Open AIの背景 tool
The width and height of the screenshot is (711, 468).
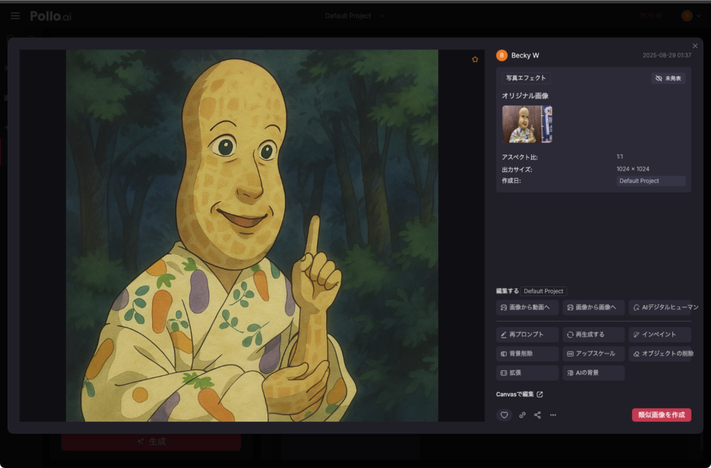point(593,373)
